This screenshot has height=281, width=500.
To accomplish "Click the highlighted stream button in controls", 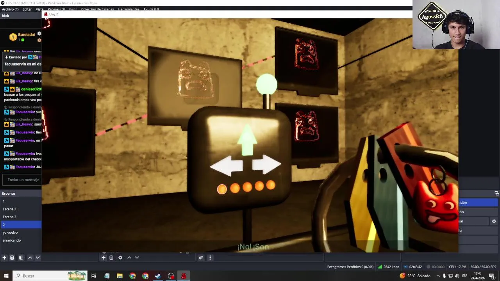I will [478, 203].
